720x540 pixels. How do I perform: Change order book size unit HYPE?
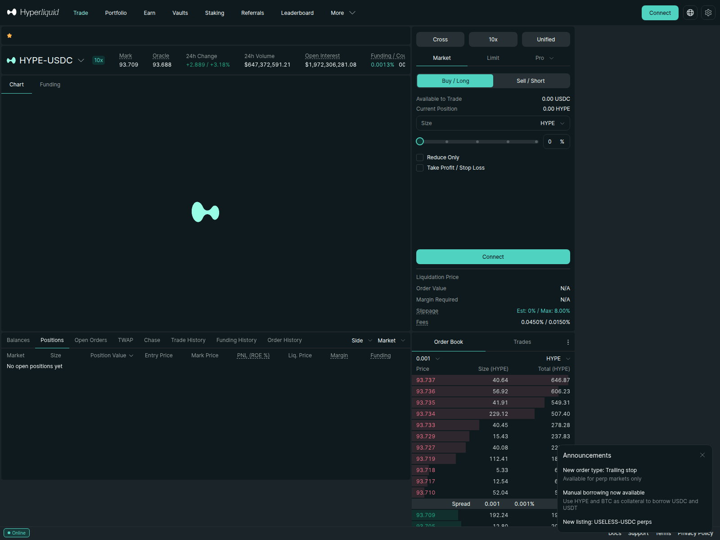(x=558, y=359)
